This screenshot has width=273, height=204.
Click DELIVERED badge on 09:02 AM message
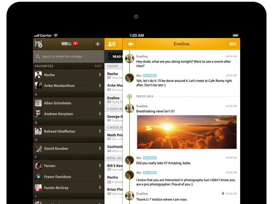pyautogui.click(x=150, y=173)
